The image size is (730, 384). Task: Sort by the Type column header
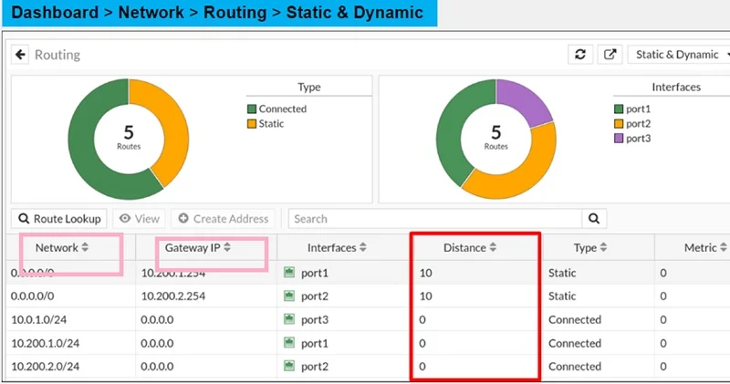[590, 247]
